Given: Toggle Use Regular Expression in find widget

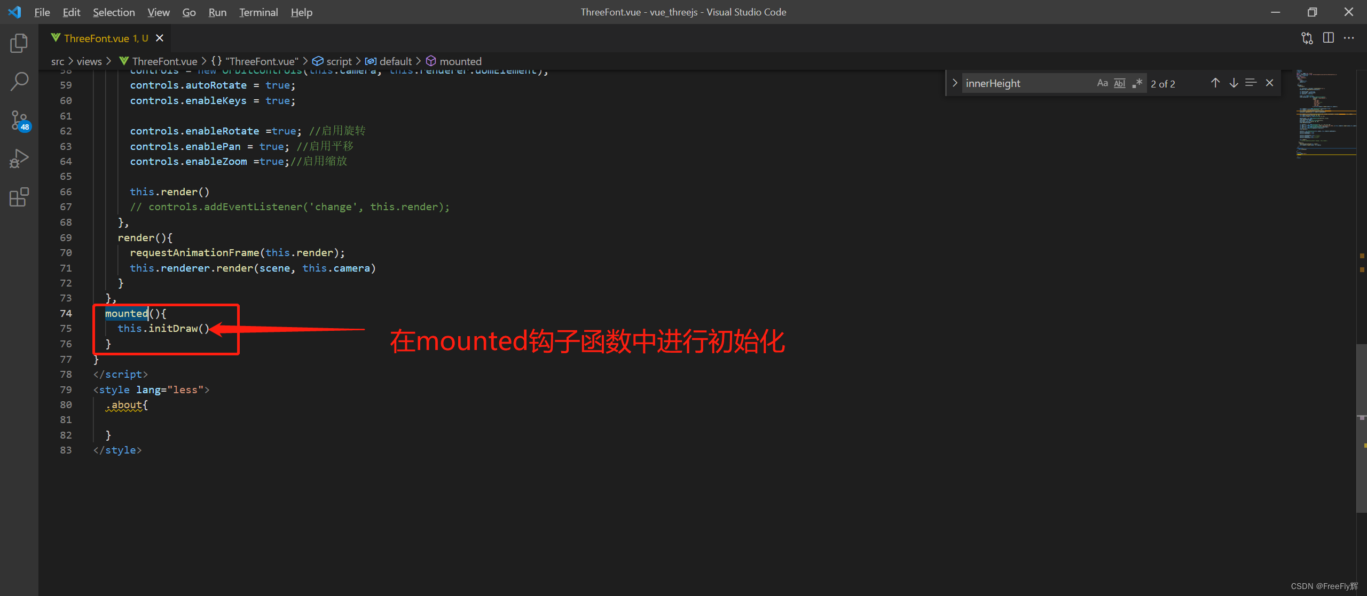Looking at the screenshot, I should 1137,83.
